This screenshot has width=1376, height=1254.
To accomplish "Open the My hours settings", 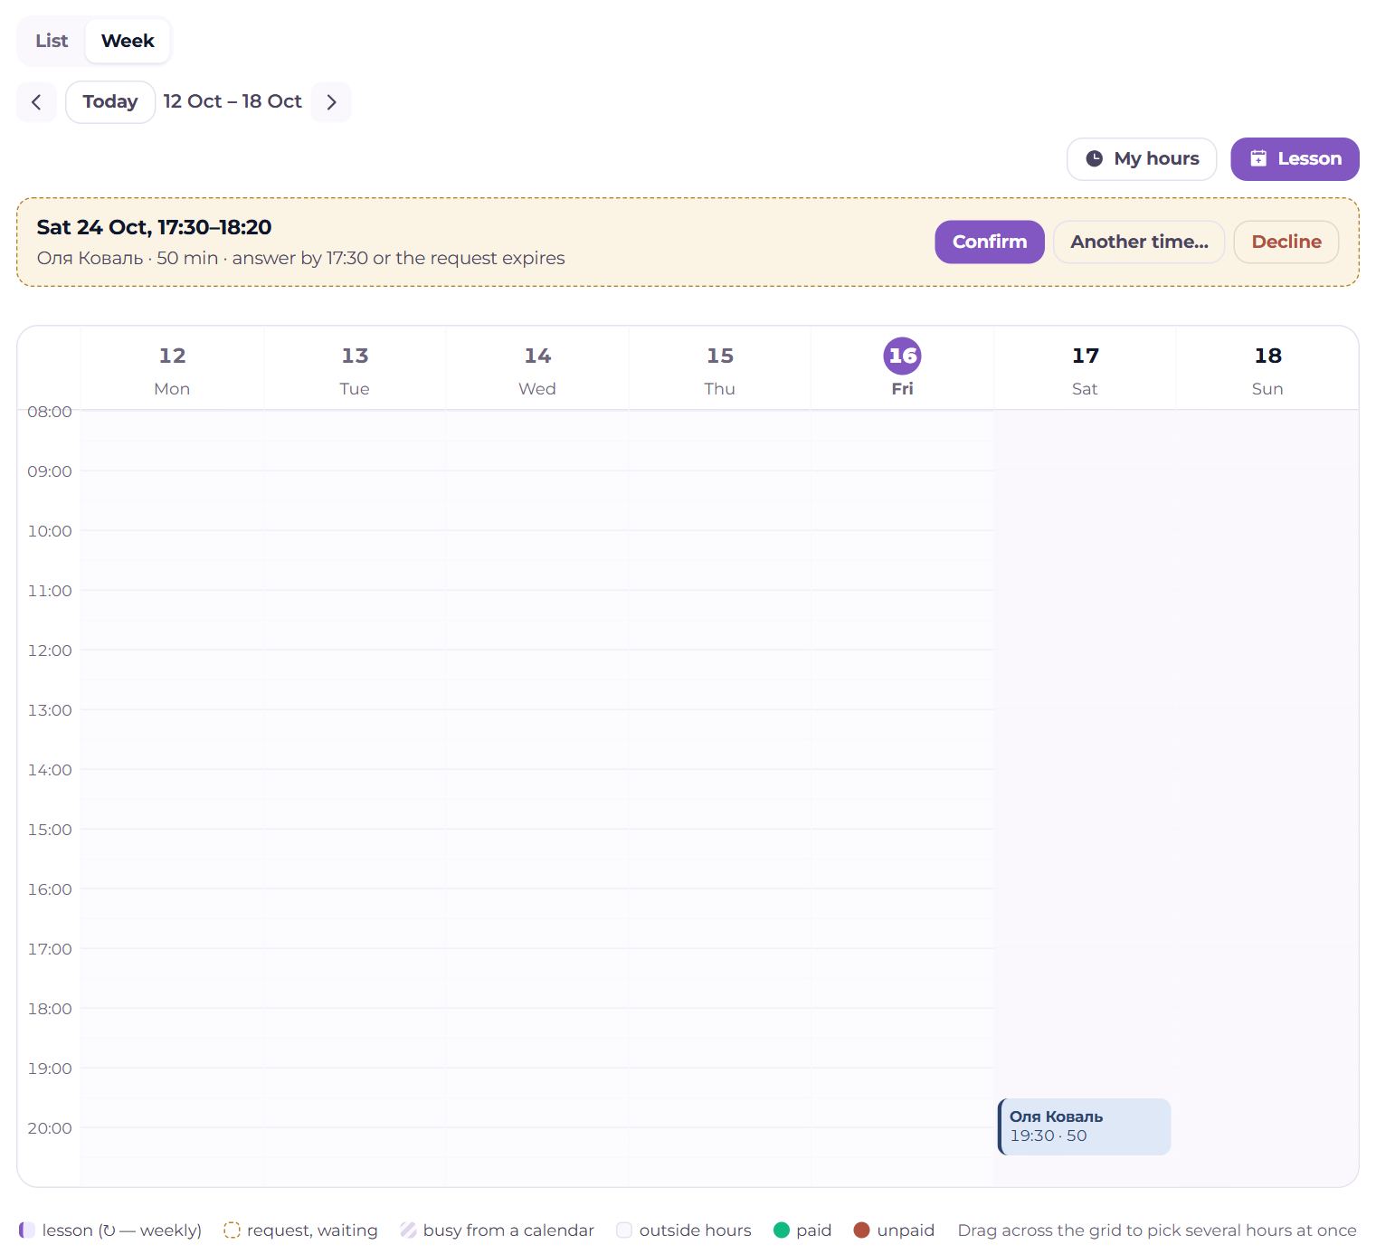I will [1142, 159].
